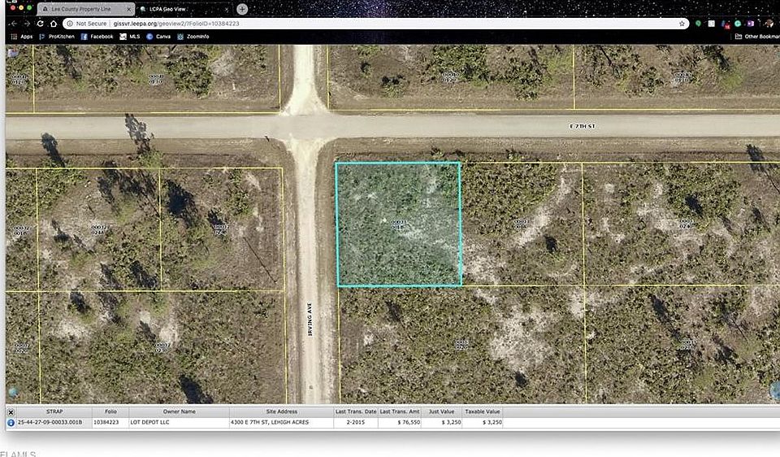Select the LCPA Geo View tab
The image size is (780, 457).
183,9
